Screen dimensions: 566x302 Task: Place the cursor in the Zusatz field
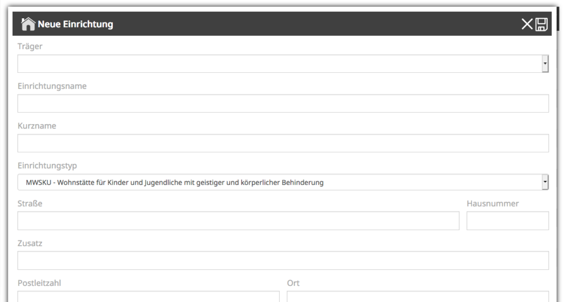pyautogui.click(x=283, y=261)
